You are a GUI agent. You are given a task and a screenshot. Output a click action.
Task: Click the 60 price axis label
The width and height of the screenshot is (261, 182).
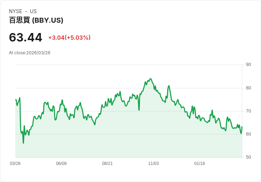[x=249, y=134]
